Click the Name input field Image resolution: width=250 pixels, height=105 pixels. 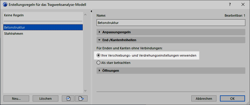coord(171,23)
